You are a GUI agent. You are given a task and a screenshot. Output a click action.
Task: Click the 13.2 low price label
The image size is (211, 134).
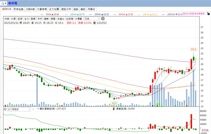coord(114,103)
